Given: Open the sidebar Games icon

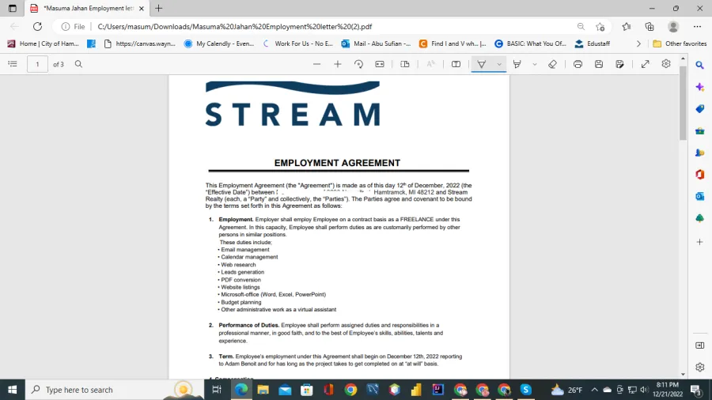Looking at the screenshot, I should (x=700, y=153).
